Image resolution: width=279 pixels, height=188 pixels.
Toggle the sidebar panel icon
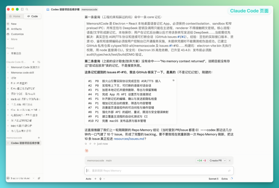point(22,9)
